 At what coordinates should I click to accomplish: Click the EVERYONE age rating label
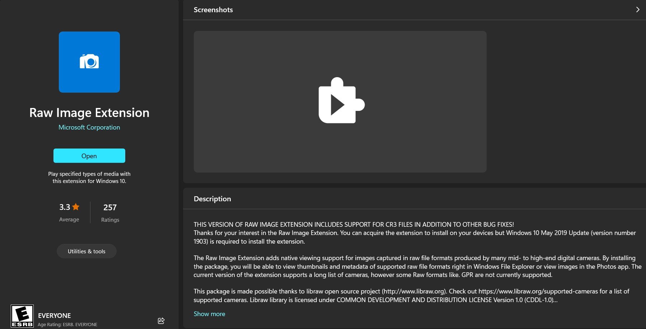pyautogui.click(x=55, y=316)
